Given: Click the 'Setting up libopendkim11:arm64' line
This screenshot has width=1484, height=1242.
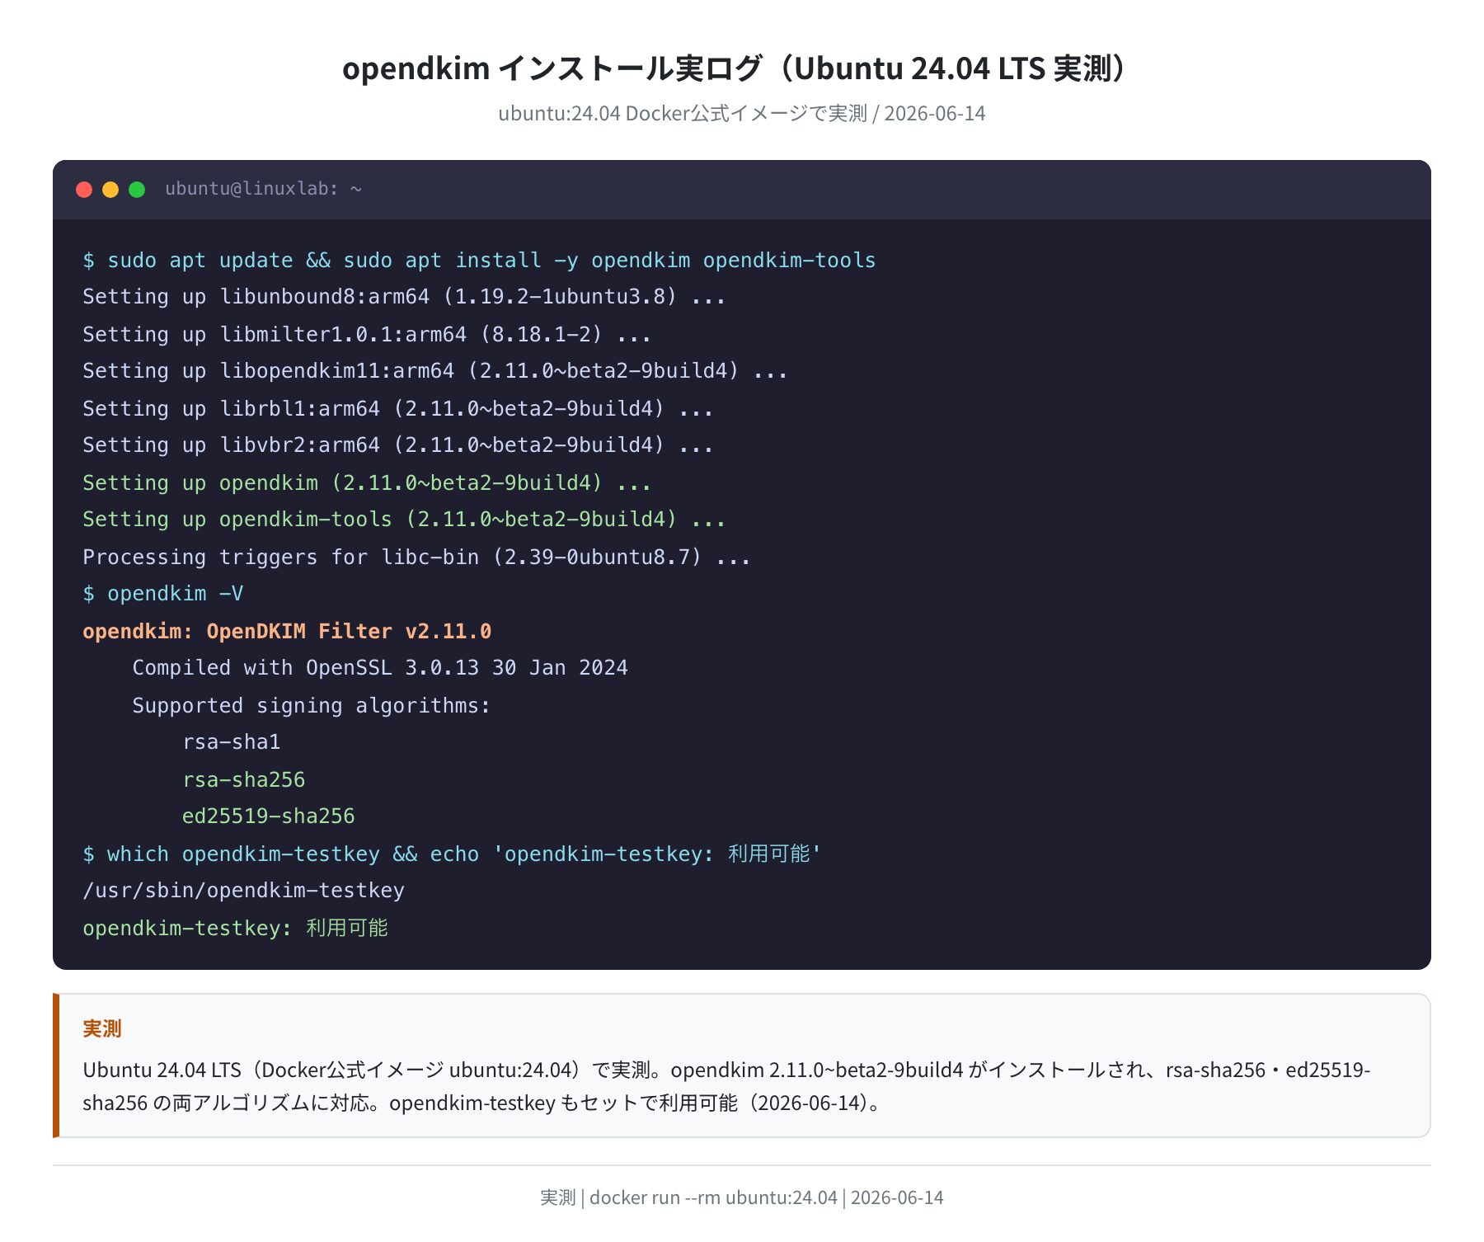Looking at the screenshot, I should pos(435,371).
